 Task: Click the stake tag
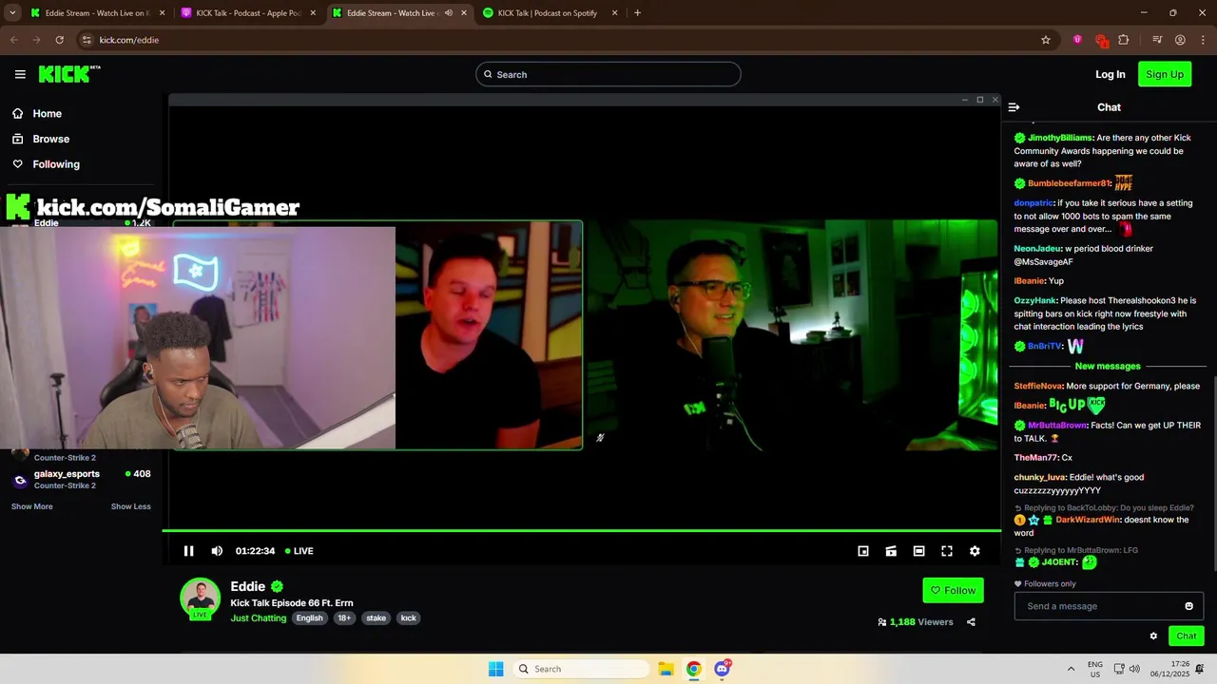(x=377, y=618)
